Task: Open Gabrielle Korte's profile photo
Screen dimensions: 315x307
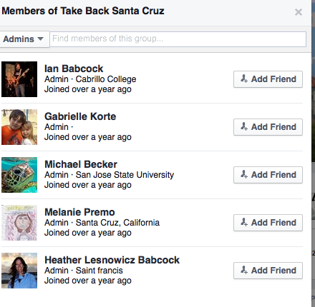Action: (x=19, y=127)
